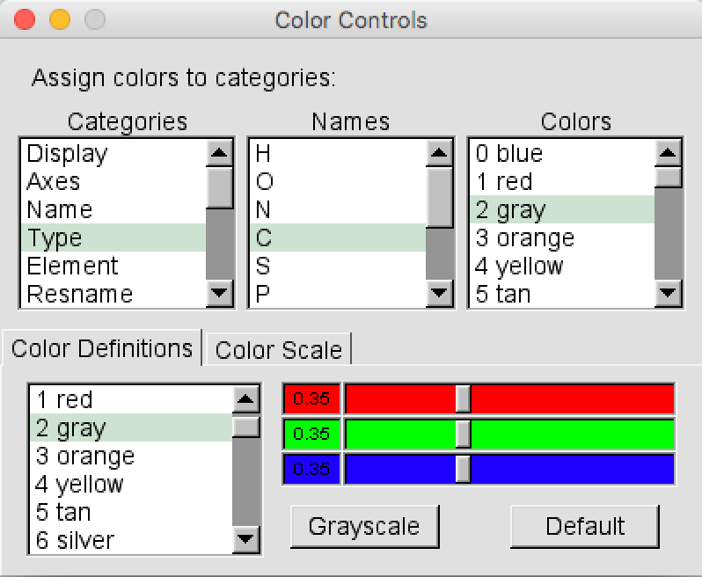Click the blue channel slider handle
This screenshot has width=702, height=577.
click(463, 469)
